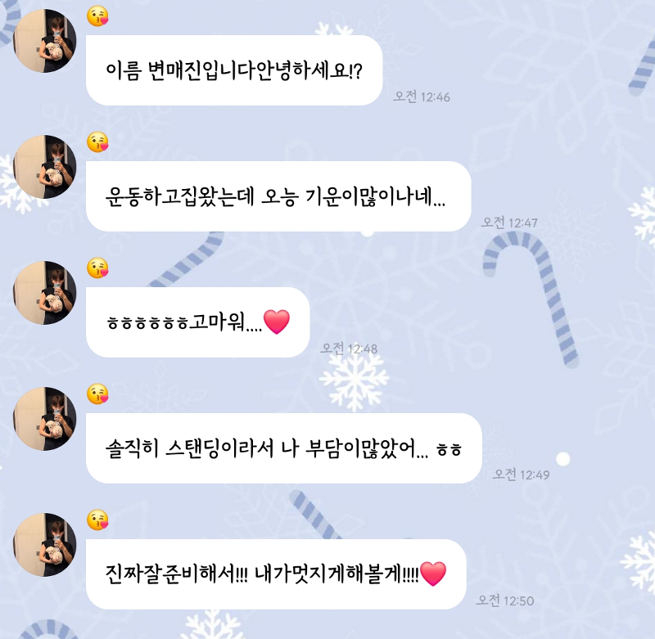This screenshot has height=639, width=655.
Task: Tap profile photo beside the last message
Action: [45, 545]
